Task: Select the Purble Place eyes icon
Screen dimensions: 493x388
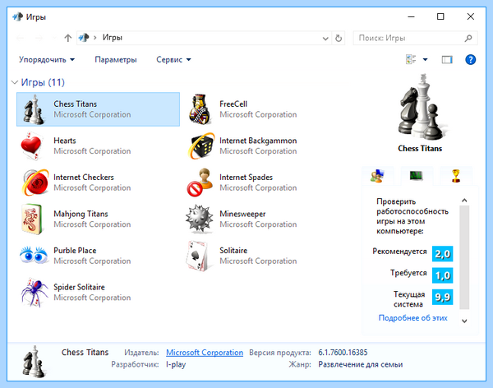Action: pos(34,255)
